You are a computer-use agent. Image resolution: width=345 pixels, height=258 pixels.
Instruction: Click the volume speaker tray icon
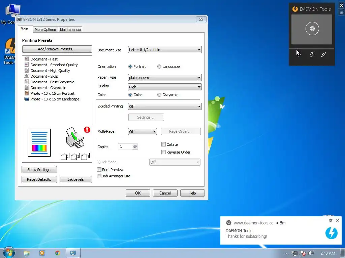coord(311,253)
